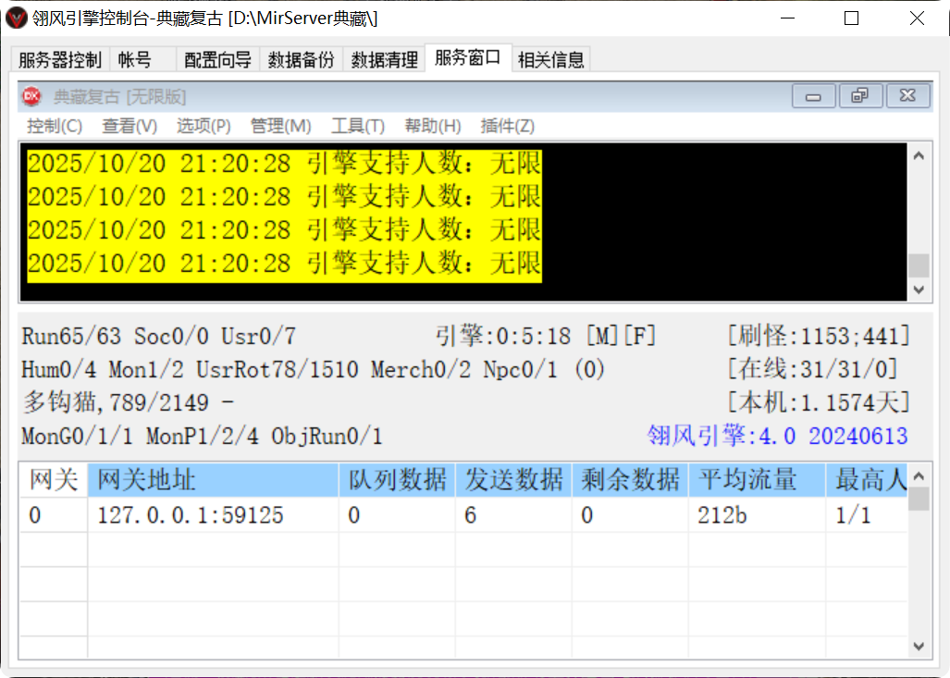Open the 管理(M) menu
The height and width of the screenshot is (678, 950).
[x=279, y=126]
